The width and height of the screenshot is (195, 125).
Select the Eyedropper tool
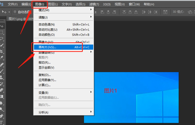[x=2, y=58]
